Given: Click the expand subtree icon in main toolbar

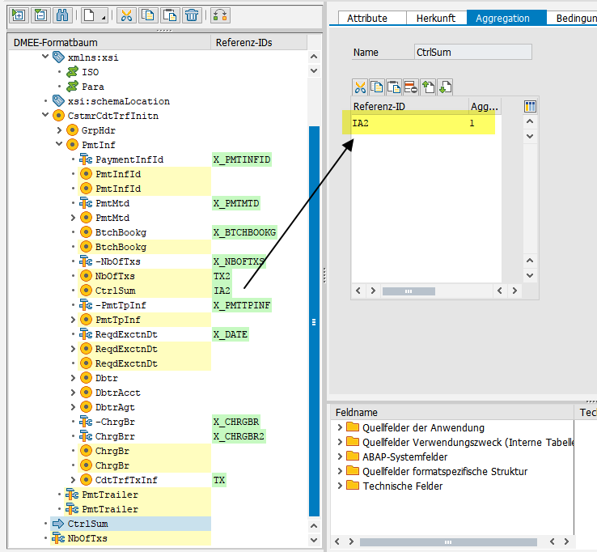Looking at the screenshot, I should (x=19, y=15).
